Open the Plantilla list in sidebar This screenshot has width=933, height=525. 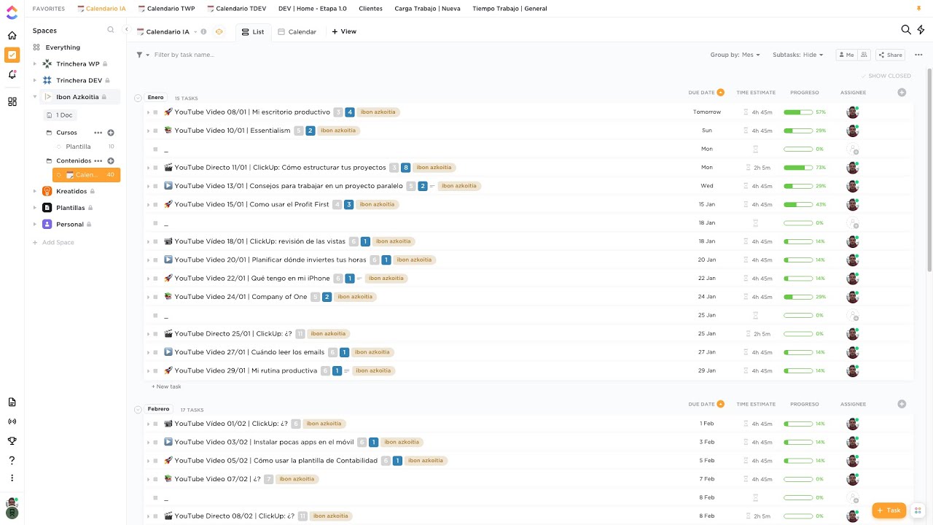78,147
